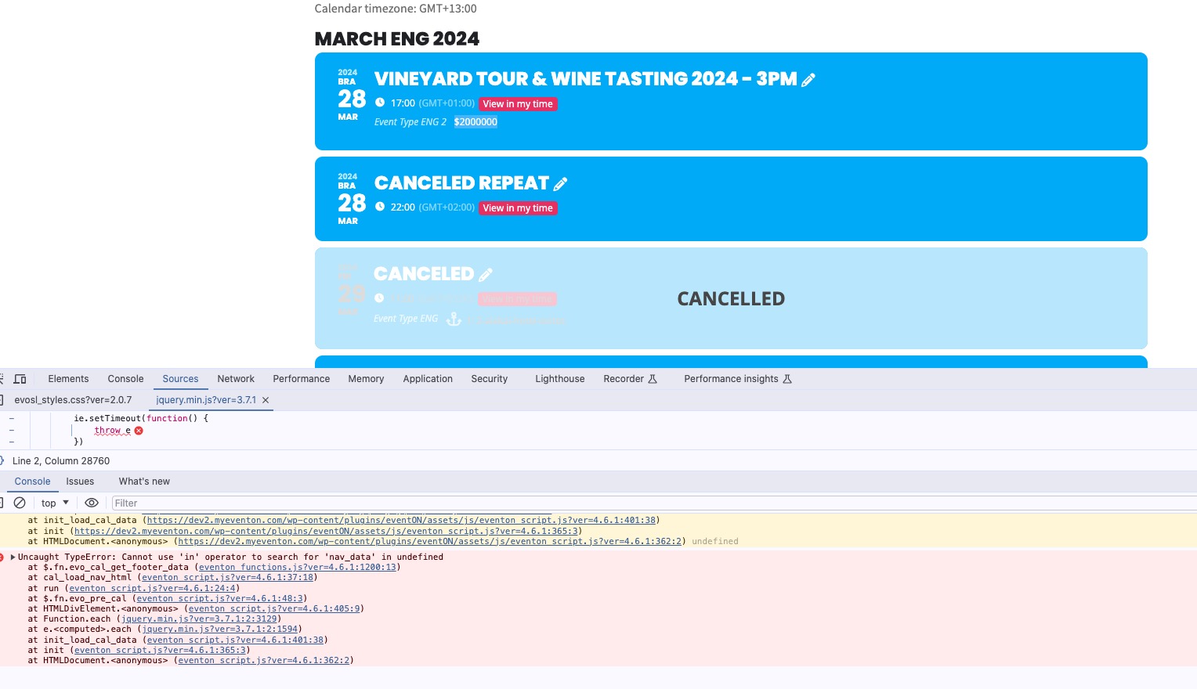This screenshot has width=1197, height=689.
Task: Close the jquery.min.js source file tab
Action: (x=266, y=400)
